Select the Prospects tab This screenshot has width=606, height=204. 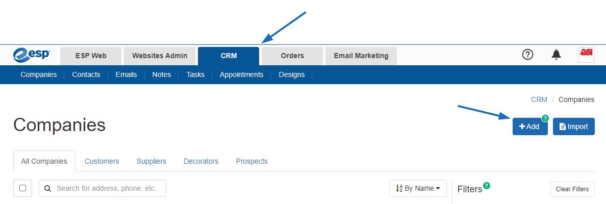click(251, 161)
